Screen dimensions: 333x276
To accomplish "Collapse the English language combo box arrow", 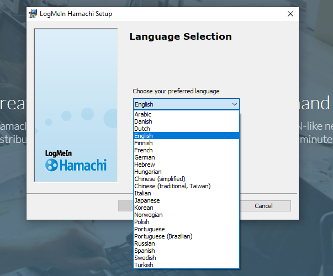I will [235, 104].
